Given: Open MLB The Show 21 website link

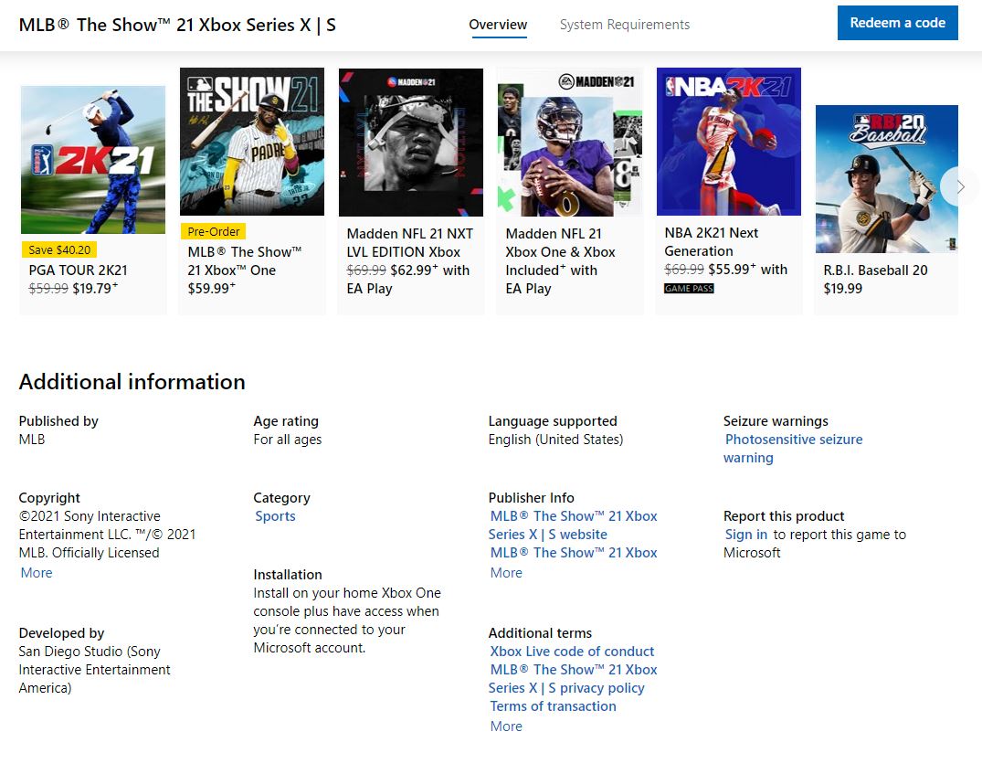Looking at the screenshot, I should click(x=573, y=525).
